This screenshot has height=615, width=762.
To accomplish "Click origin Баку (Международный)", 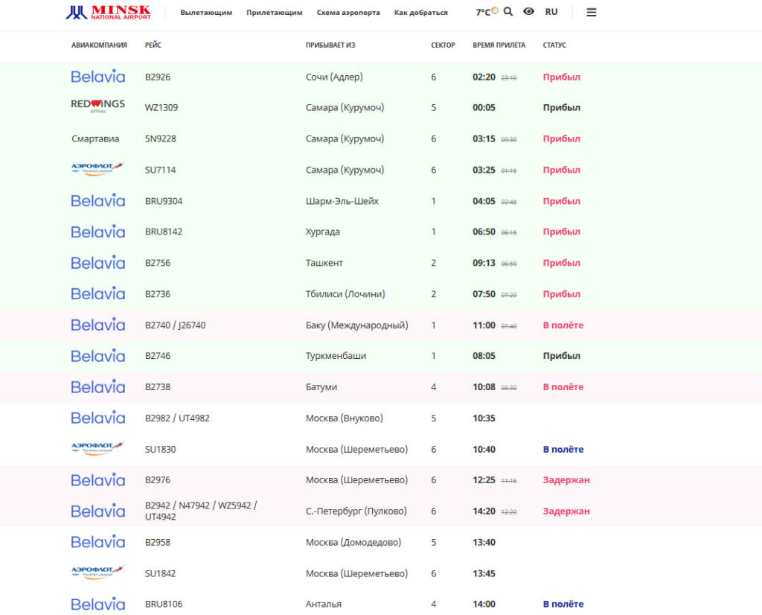I will click(357, 325).
